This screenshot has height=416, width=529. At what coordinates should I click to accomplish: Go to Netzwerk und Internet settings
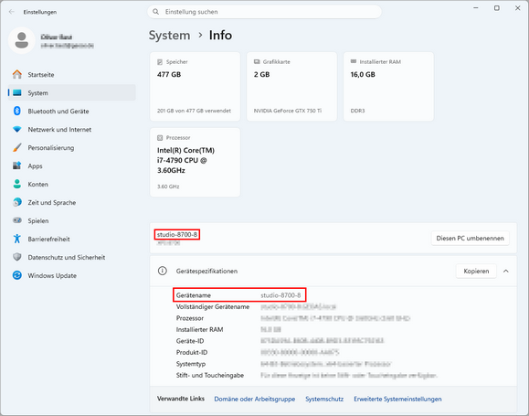(x=72, y=129)
